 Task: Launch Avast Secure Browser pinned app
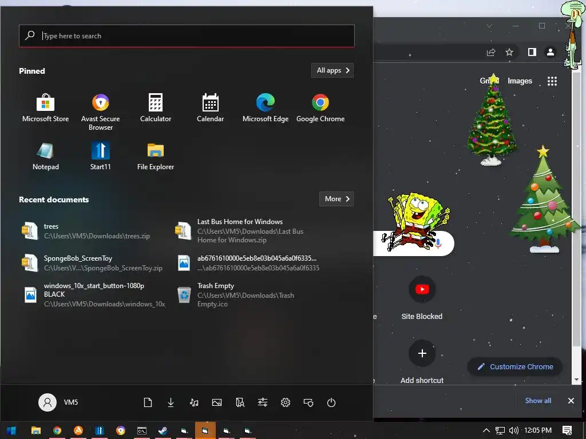100,111
